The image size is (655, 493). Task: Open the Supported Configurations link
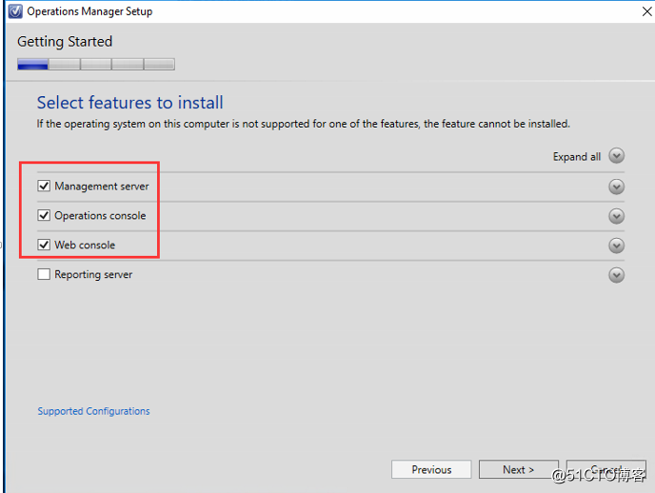click(93, 411)
